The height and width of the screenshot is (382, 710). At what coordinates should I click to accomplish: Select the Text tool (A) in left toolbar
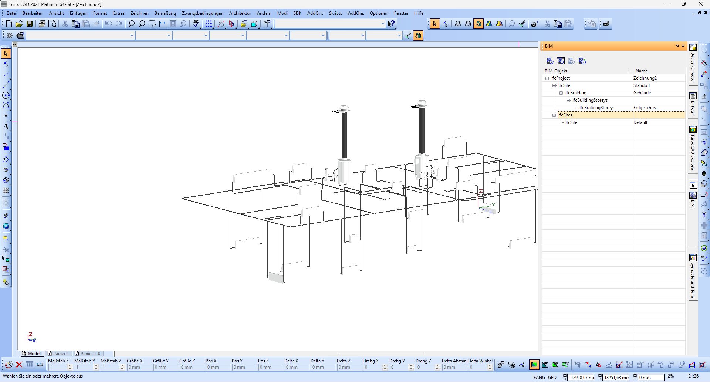click(6, 127)
